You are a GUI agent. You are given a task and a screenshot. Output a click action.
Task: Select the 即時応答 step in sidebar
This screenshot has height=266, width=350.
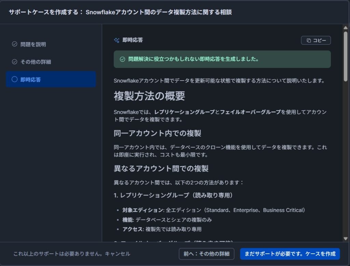[x=51, y=79]
